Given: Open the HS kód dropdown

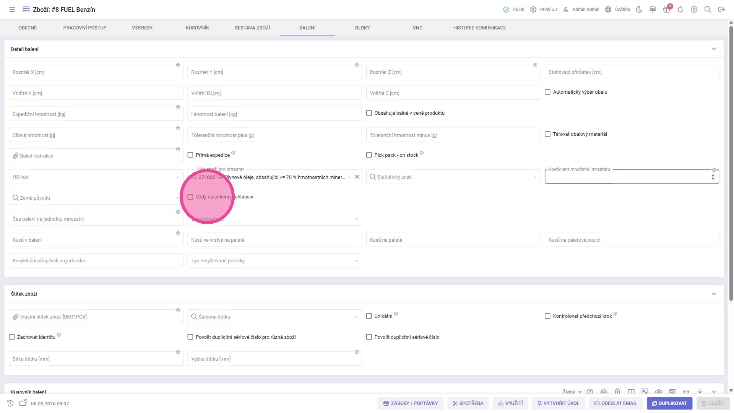Looking at the screenshot, I should click(x=96, y=177).
